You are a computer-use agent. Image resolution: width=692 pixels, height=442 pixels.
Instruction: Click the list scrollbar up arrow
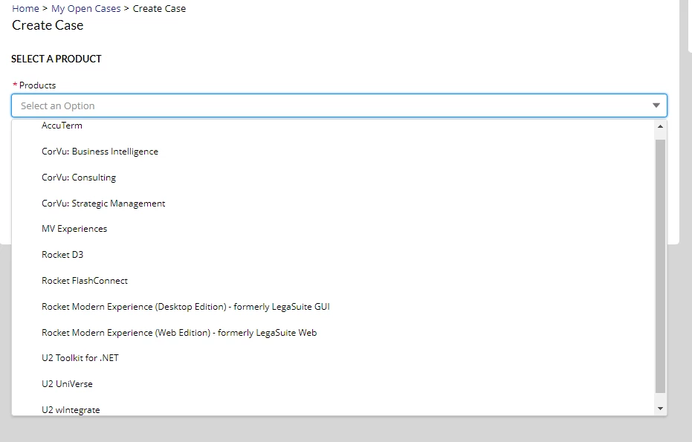[660, 126]
